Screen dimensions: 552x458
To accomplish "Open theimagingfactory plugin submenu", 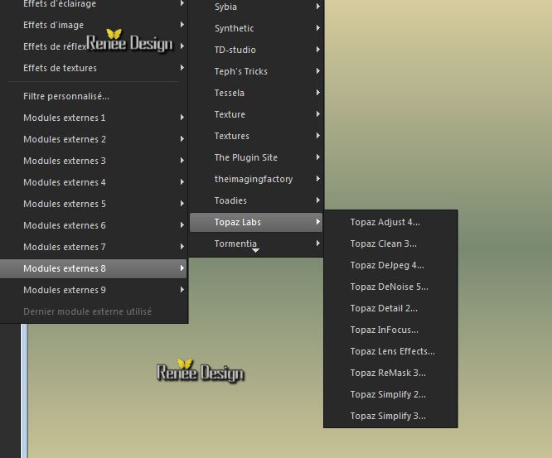I will pos(256,179).
